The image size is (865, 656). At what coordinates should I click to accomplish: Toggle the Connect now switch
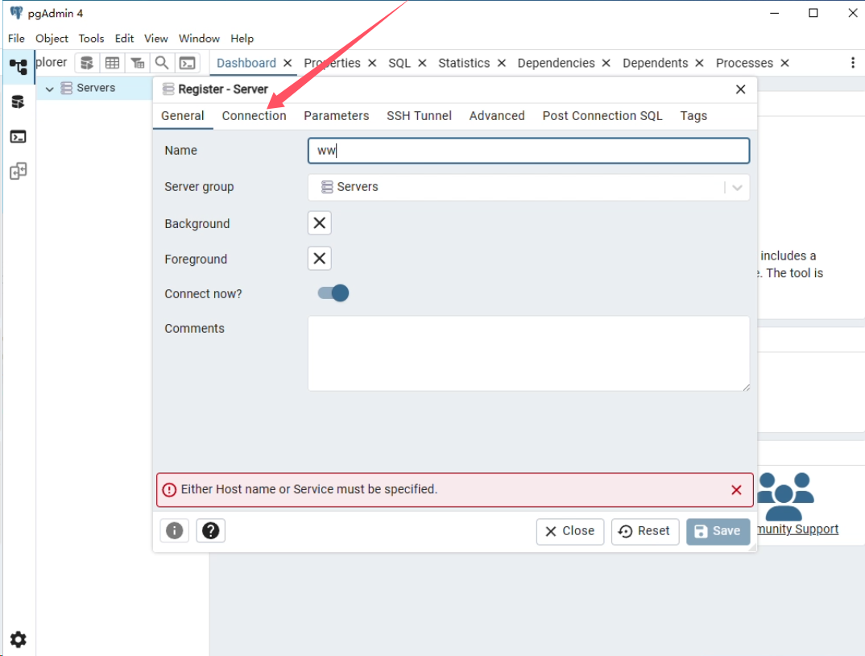pos(333,293)
